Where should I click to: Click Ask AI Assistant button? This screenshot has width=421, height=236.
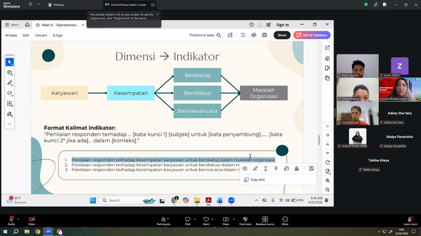coord(312,35)
